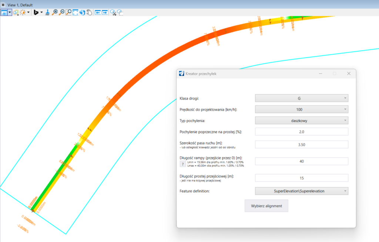Go to the next view
This screenshot has width=379, height=242.
105,12
